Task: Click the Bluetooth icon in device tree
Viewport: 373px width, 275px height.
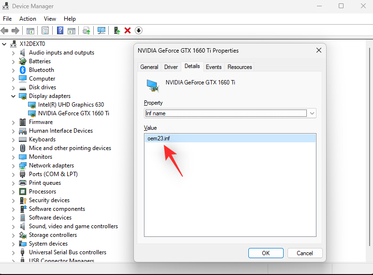Action: pyautogui.click(x=23, y=70)
